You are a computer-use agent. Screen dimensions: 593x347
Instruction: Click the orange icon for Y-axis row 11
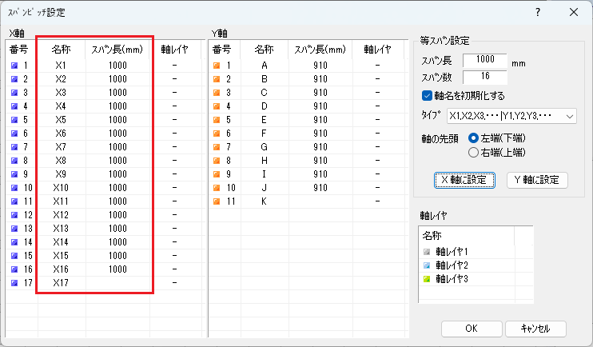pos(216,201)
